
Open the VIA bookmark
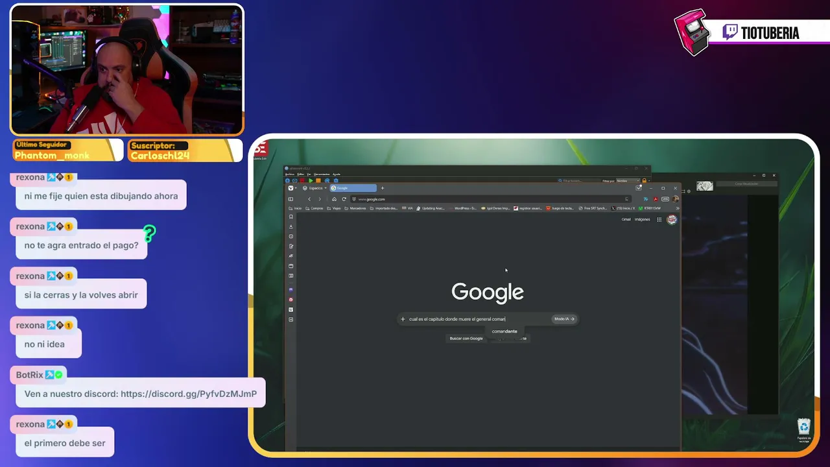(x=408, y=208)
